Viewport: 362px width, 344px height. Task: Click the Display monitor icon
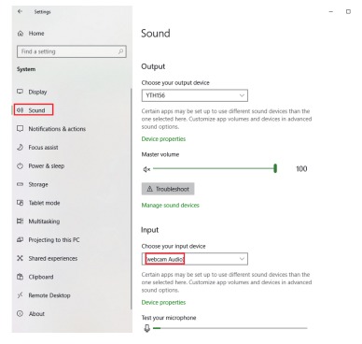[21, 92]
